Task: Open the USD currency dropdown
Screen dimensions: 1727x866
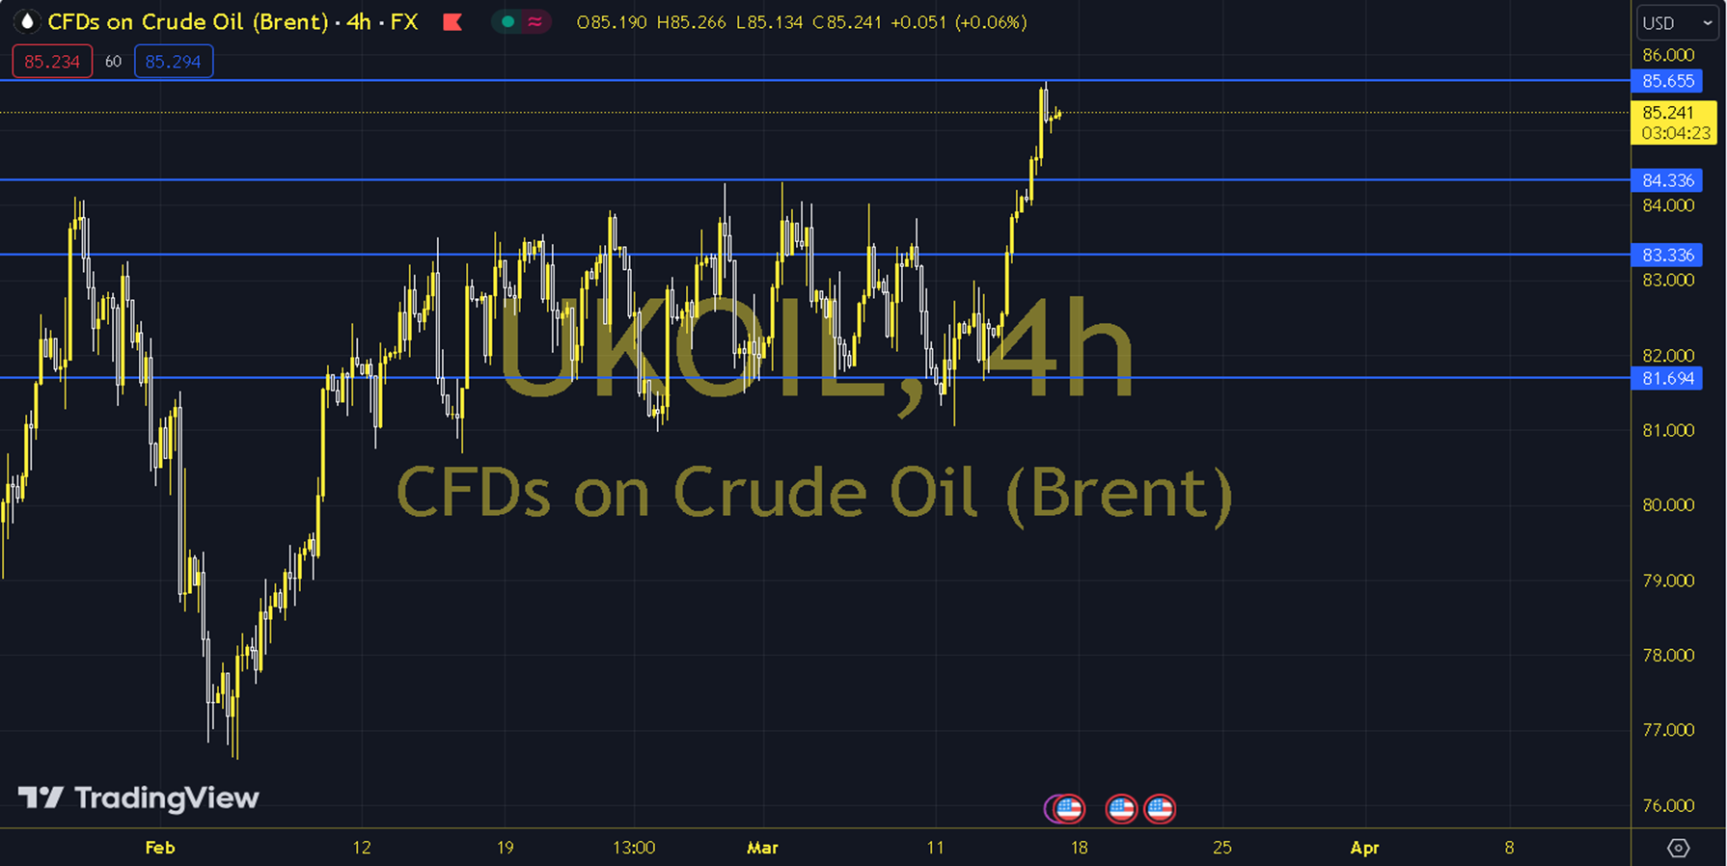Action: [x=1677, y=23]
